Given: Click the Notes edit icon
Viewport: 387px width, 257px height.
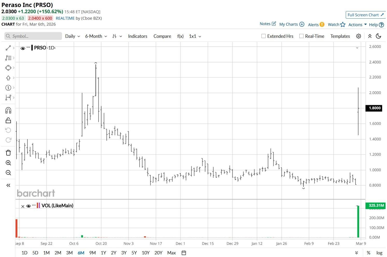Looking at the screenshot, I should pos(274,24).
